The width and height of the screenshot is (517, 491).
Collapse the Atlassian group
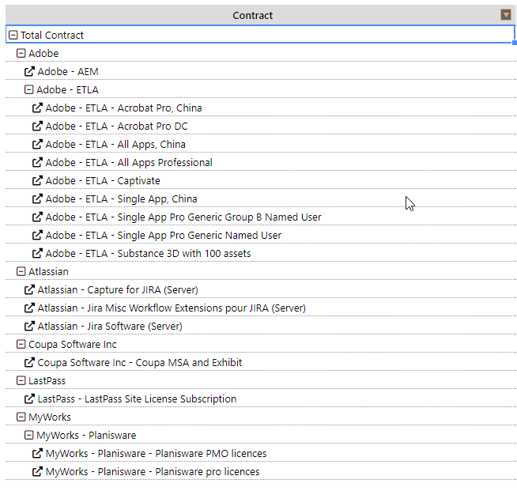point(21,271)
